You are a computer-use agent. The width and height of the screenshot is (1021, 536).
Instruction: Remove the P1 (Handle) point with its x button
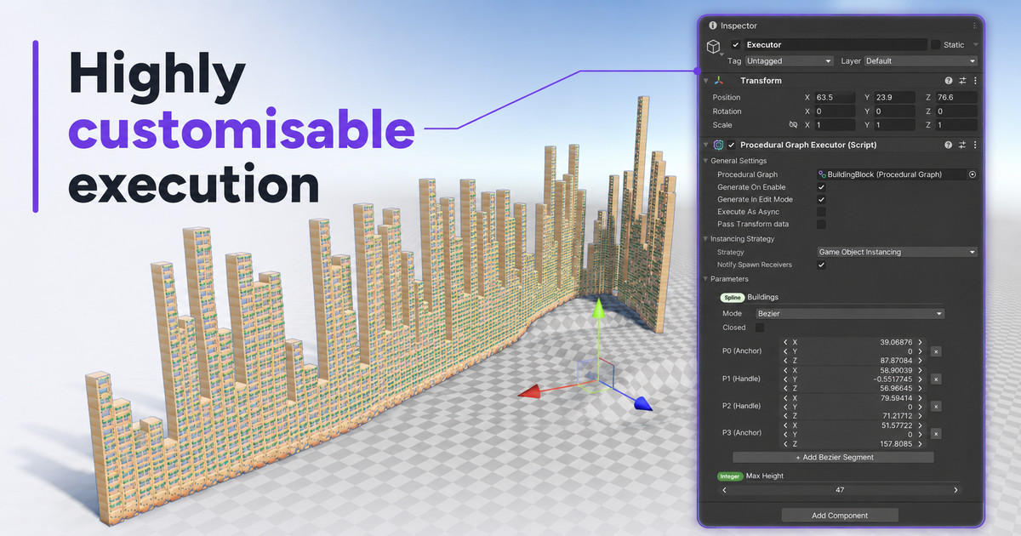[935, 379]
